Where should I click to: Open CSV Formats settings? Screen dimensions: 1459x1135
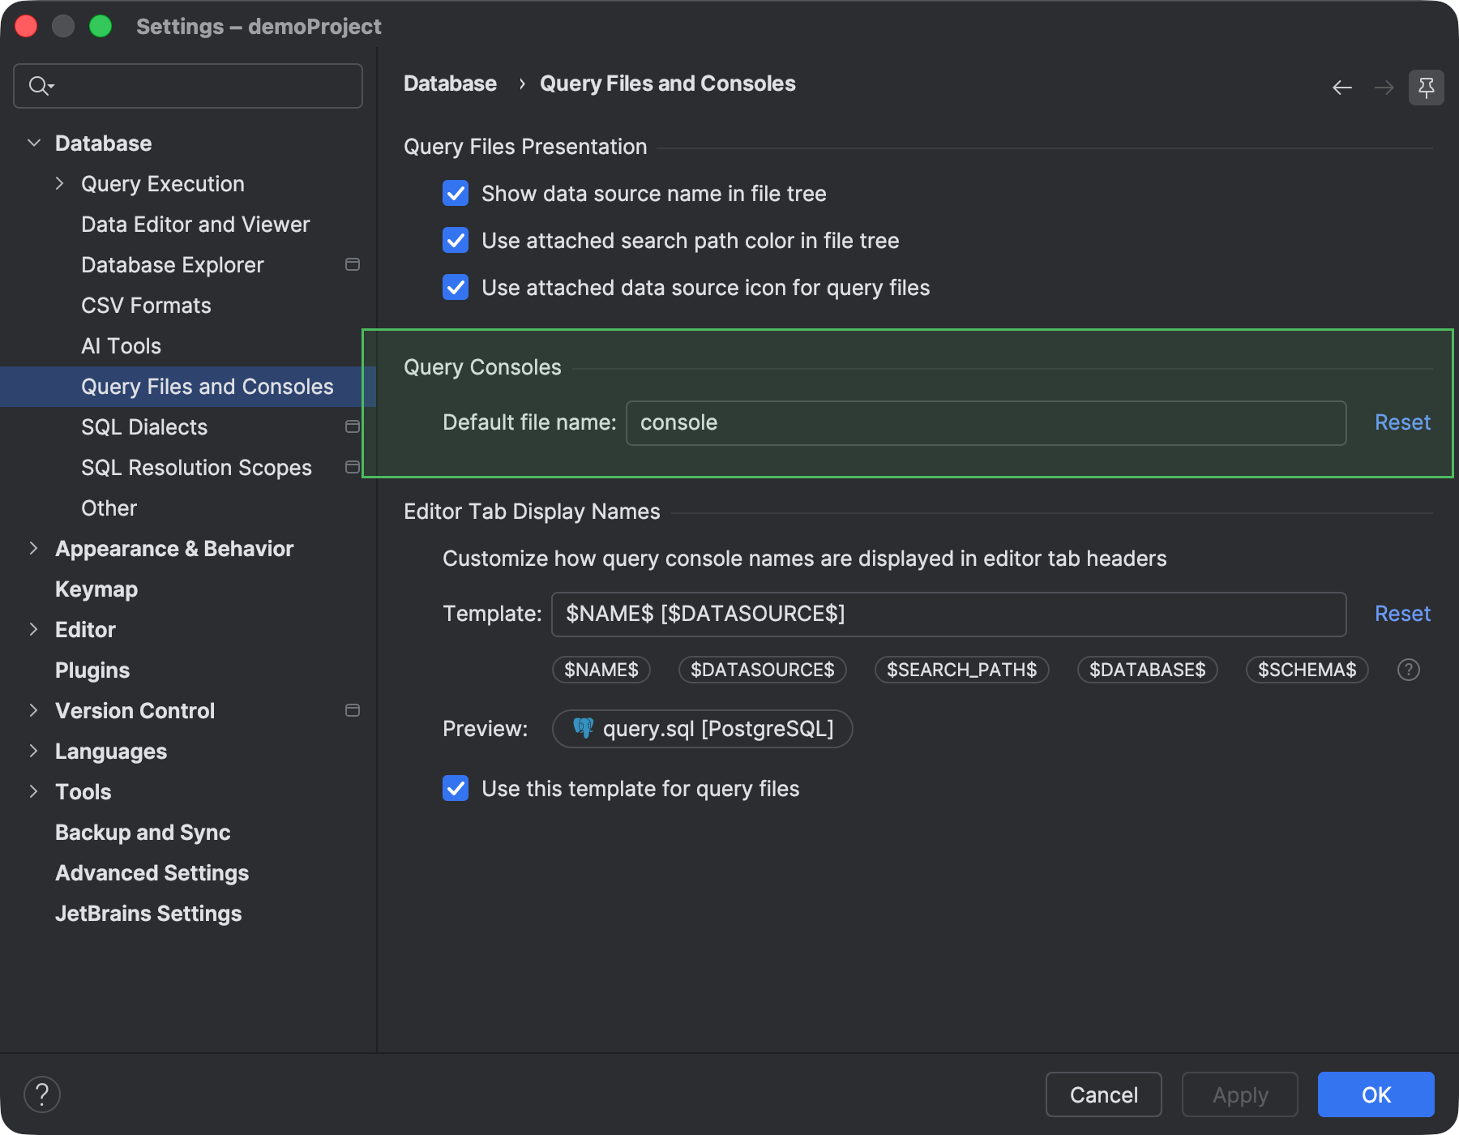click(146, 306)
